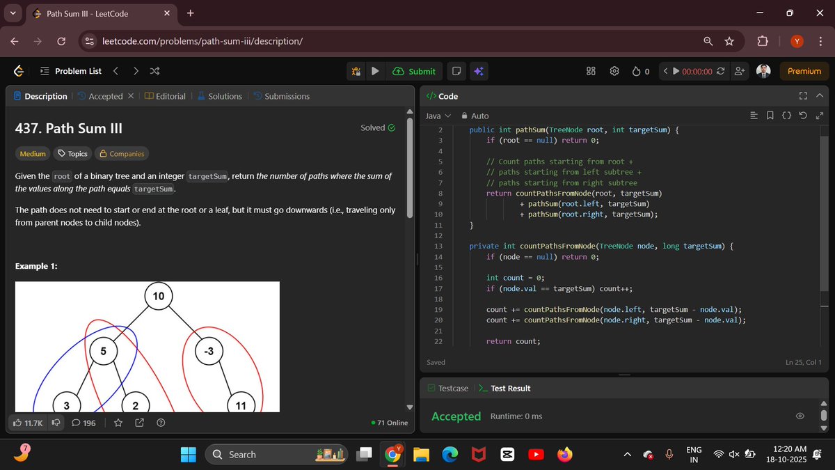Screen dimensions: 835x470
Task: Open the help question mark icon
Action: click(x=161, y=423)
